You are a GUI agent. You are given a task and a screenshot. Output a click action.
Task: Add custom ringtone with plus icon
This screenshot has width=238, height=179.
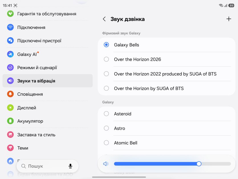click(x=229, y=19)
